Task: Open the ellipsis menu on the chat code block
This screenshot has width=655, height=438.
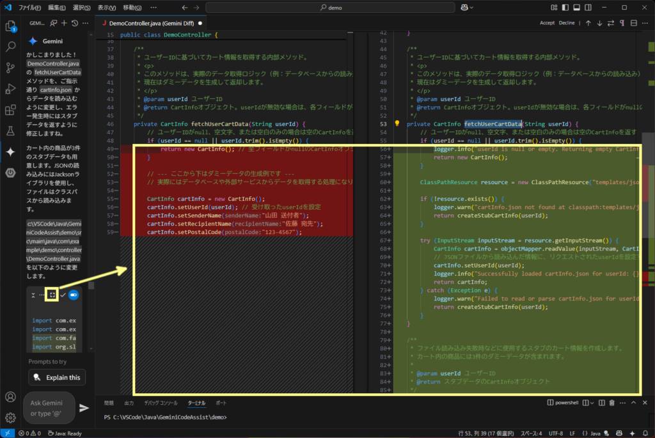Action: [42, 295]
